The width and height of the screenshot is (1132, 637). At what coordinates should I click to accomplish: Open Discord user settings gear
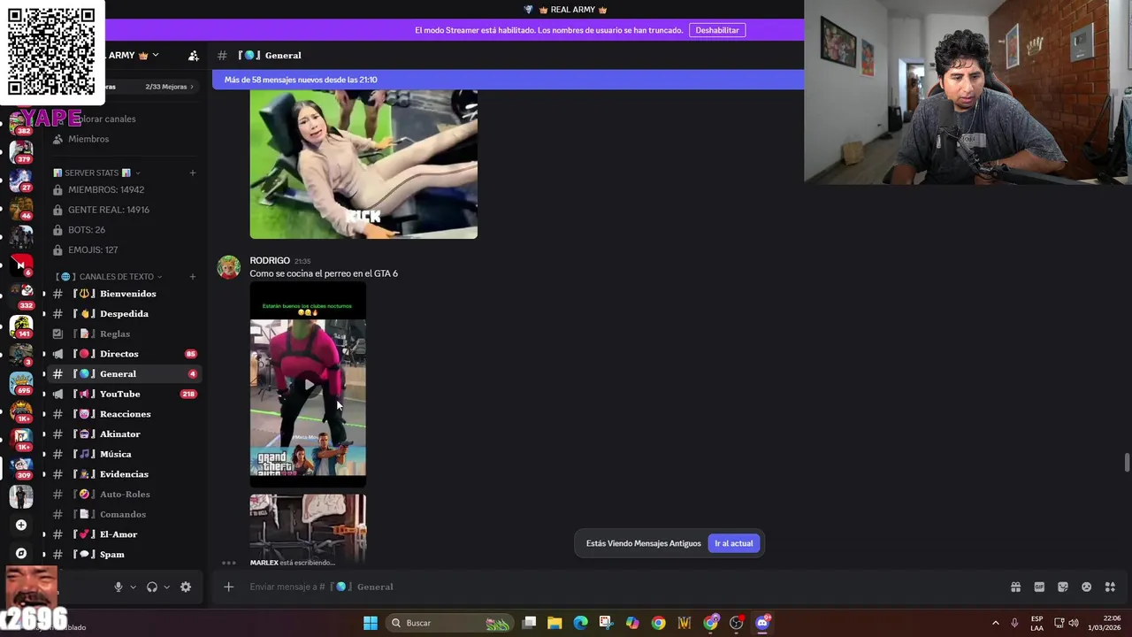(186, 587)
